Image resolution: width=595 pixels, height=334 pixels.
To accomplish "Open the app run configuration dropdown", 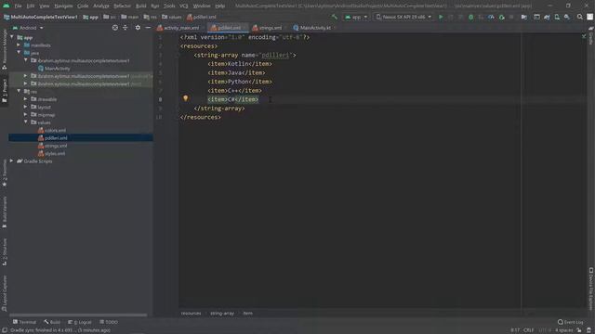I will pyautogui.click(x=356, y=17).
